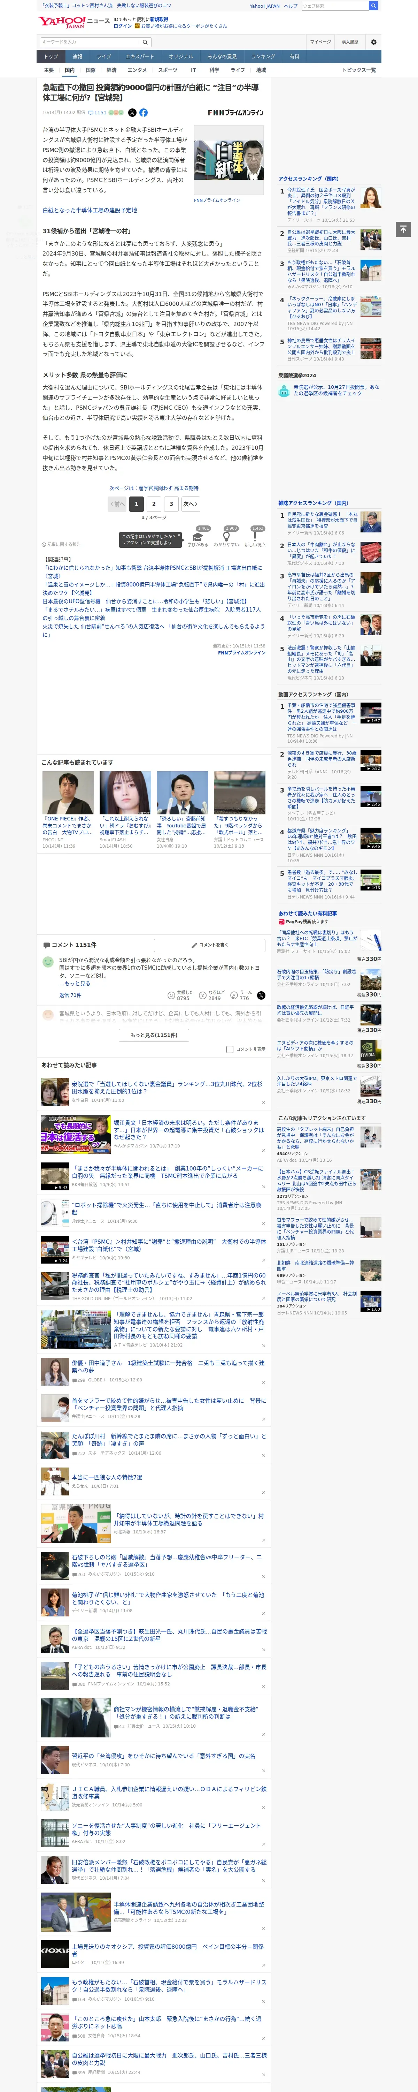Play ranked video 千葉・船橋市の住宅で強盗傷害事件

tap(322, 717)
